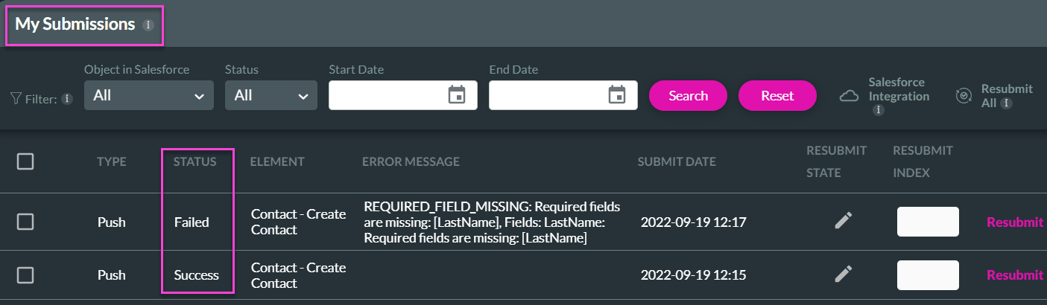
Task: Click the filter funnel icon
Action: point(16,98)
